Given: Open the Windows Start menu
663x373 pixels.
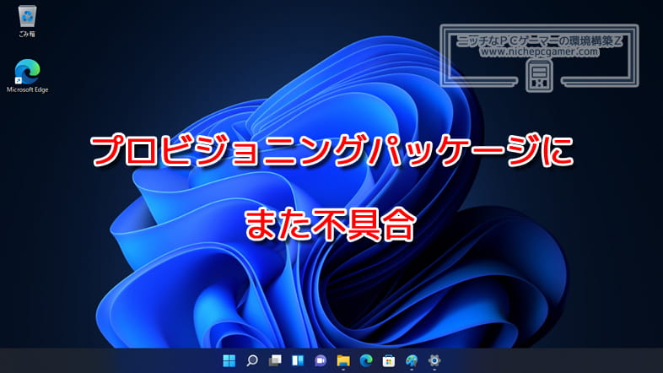Looking at the screenshot, I should point(229,360).
